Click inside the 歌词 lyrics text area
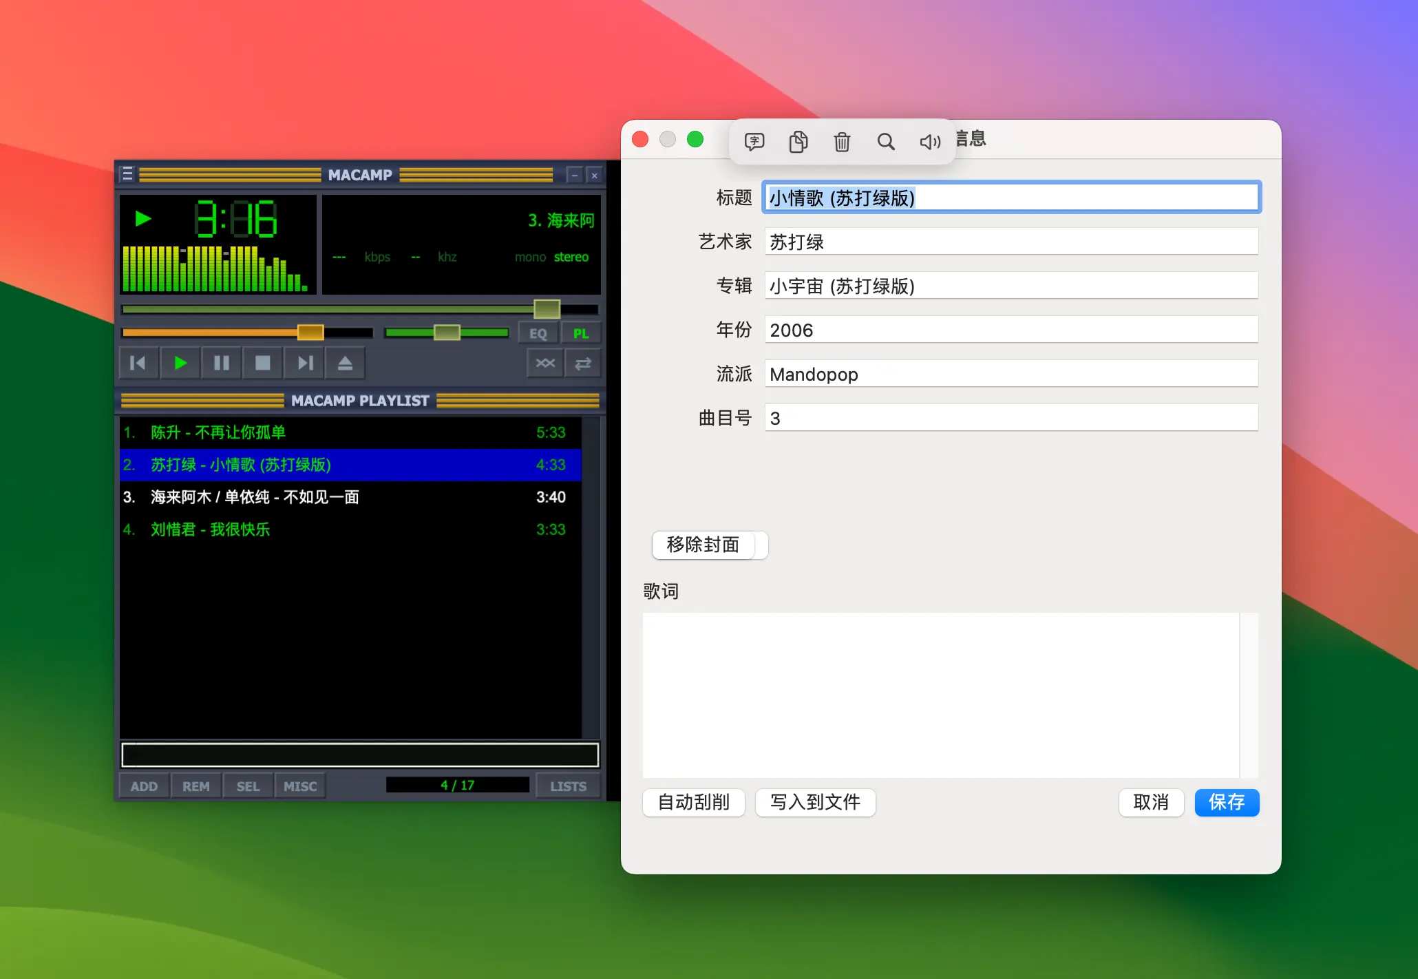 (x=941, y=695)
